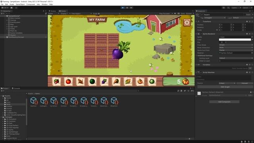Select Scene Variables in Hierarchy
The image size is (254, 143).
(x=16, y=33)
